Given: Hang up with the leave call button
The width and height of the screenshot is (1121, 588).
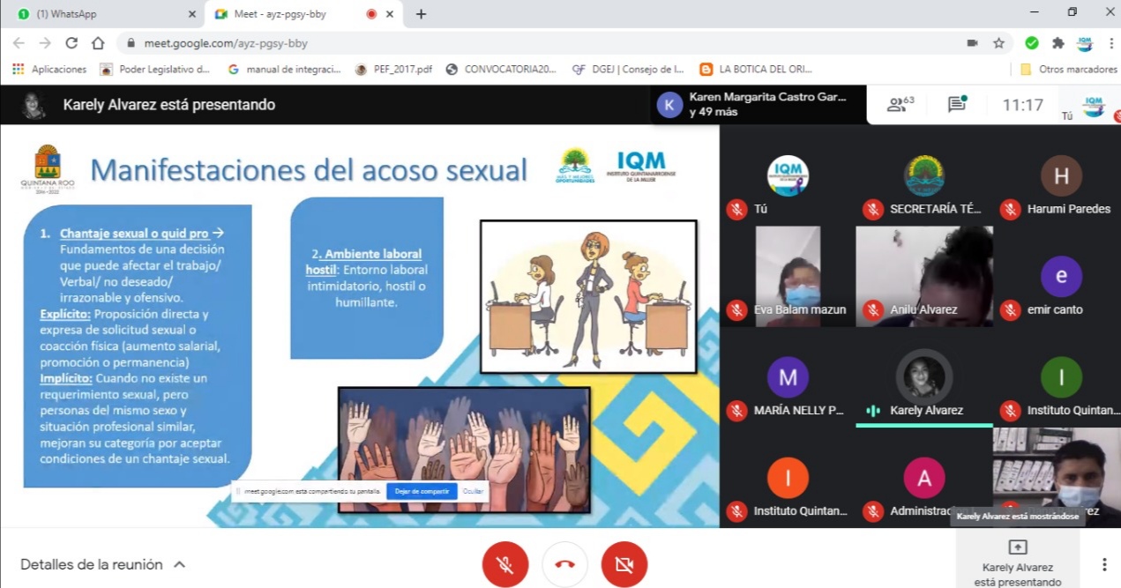Looking at the screenshot, I should point(564,564).
